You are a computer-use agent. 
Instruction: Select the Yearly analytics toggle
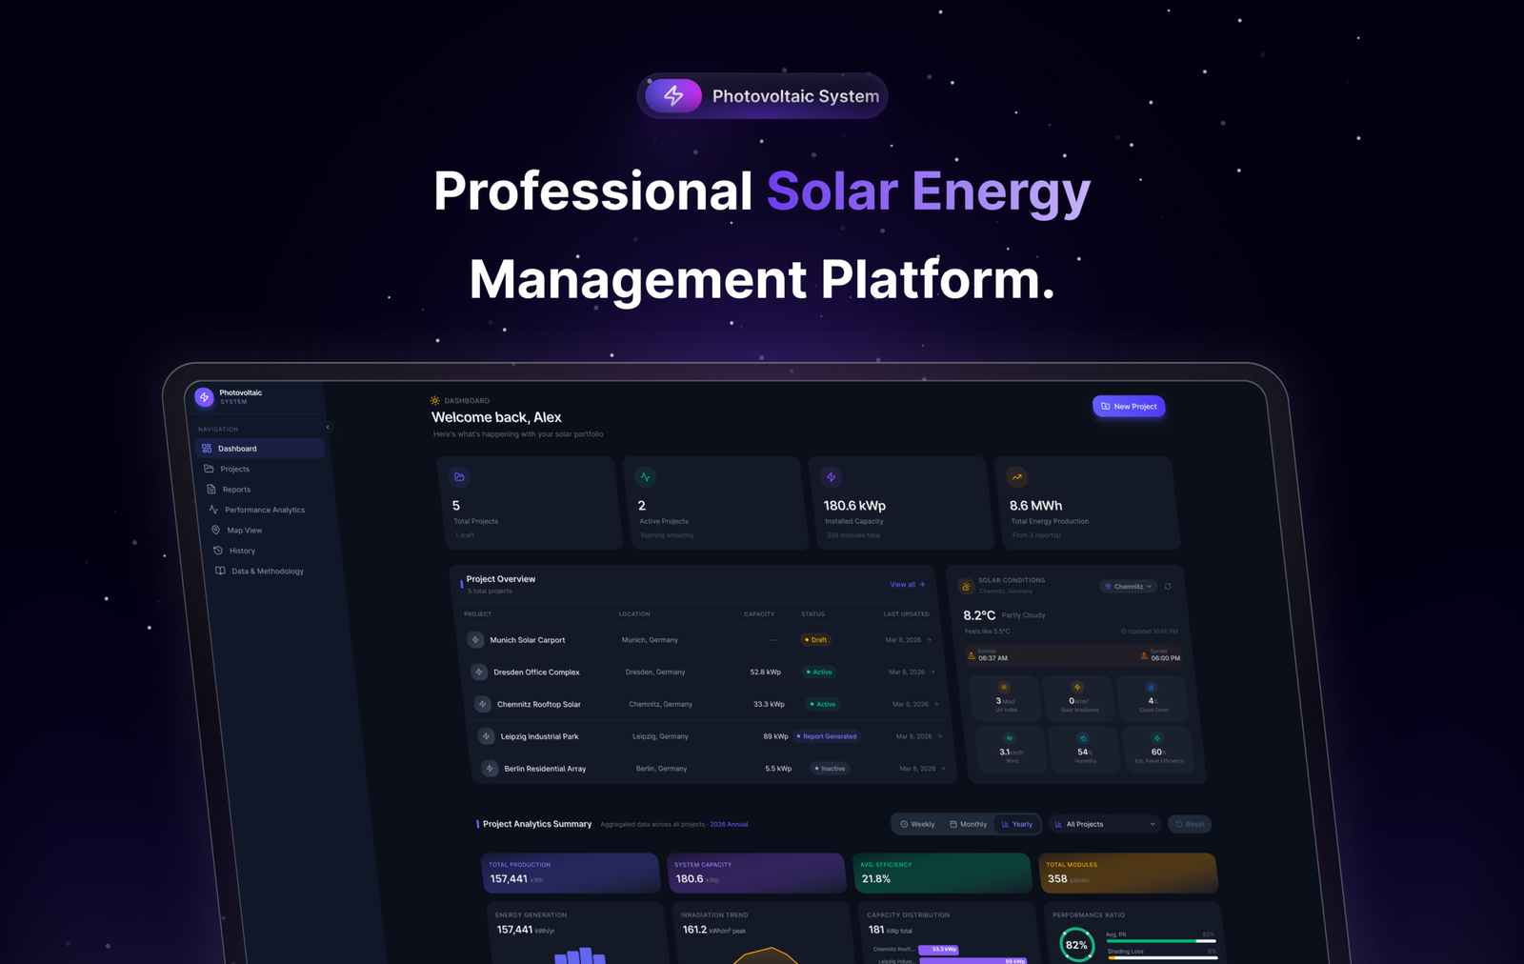[x=1016, y=824]
